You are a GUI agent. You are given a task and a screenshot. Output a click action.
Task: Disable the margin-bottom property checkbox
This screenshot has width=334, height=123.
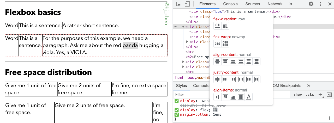tap(177, 114)
